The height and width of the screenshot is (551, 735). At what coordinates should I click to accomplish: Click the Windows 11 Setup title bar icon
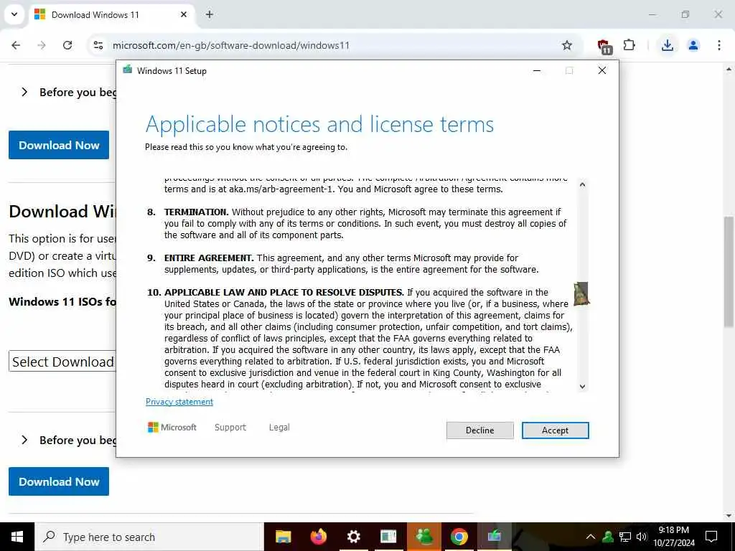point(128,70)
